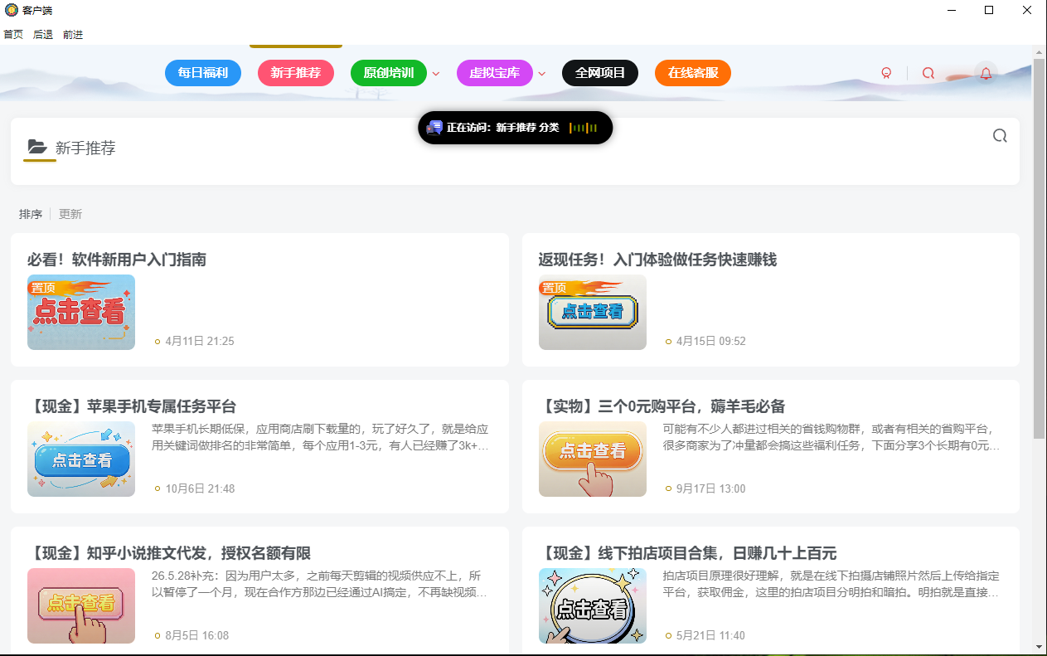Click the search icon in category panel
The width and height of the screenshot is (1047, 656).
pyautogui.click(x=1000, y=136)
